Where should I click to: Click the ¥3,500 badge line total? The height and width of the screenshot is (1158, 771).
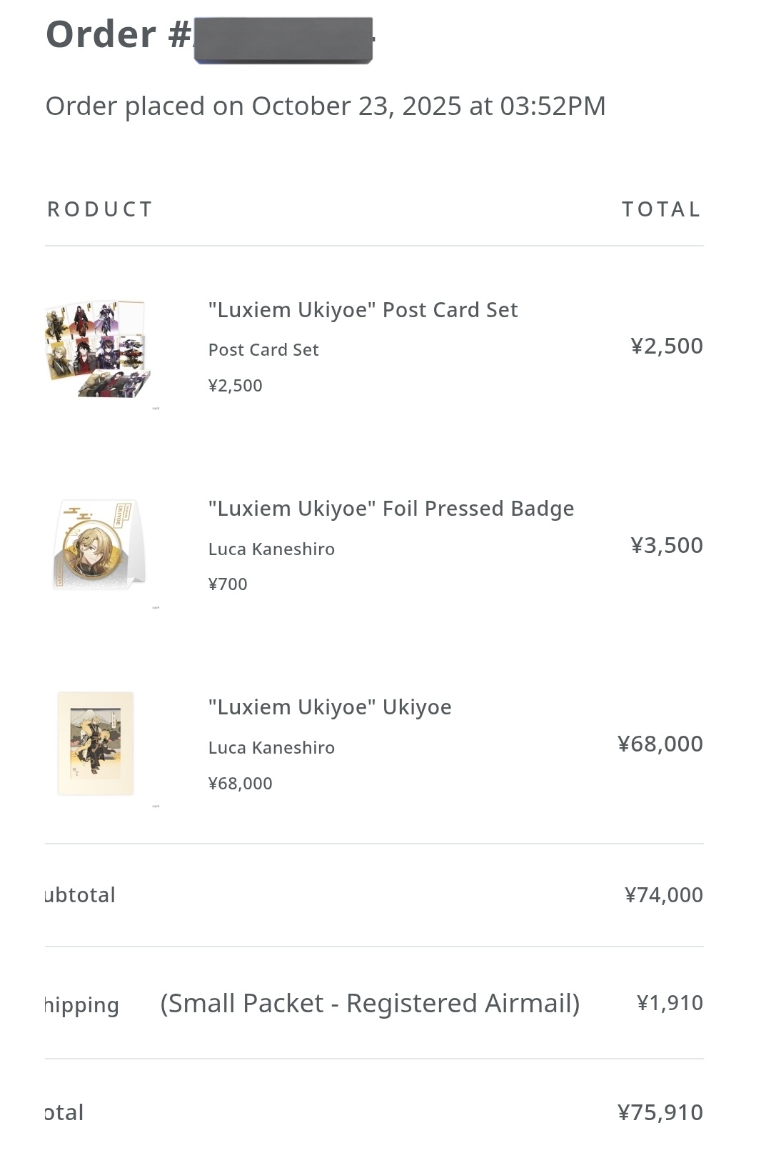(666, 546)
